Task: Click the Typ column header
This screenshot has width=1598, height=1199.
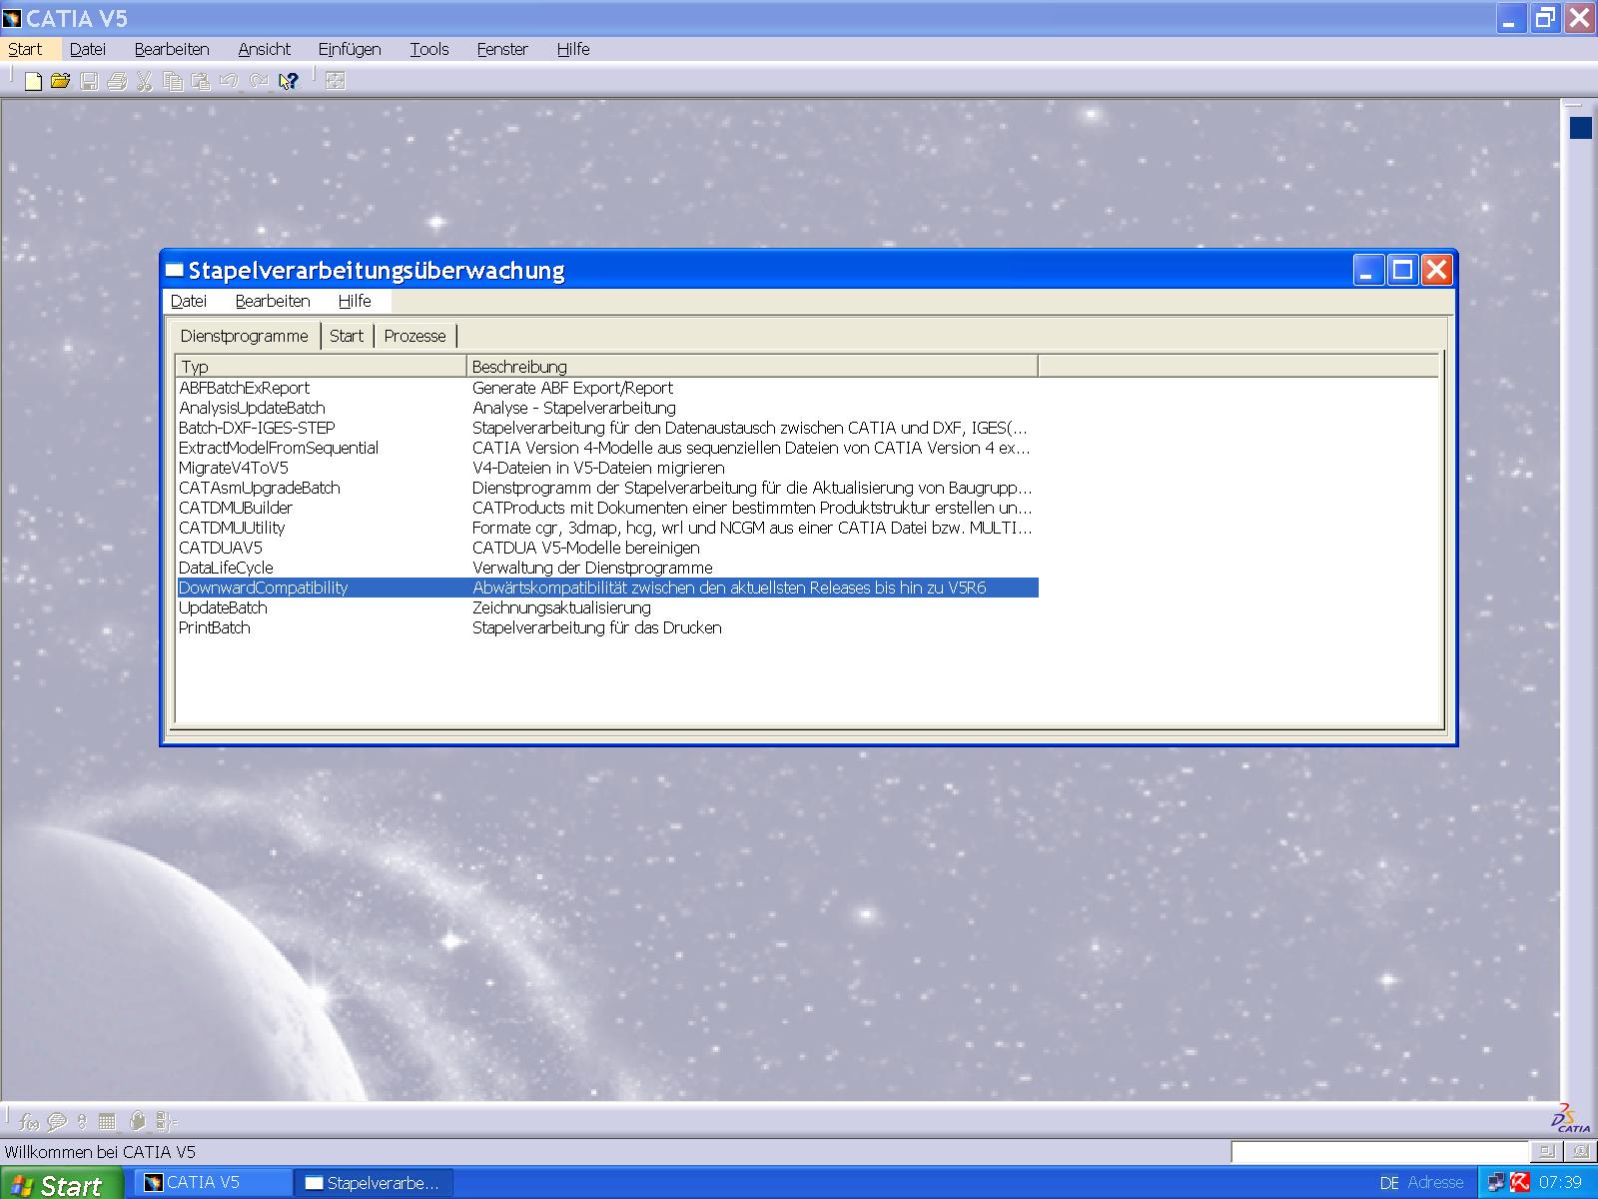Action: coord(321,367)
